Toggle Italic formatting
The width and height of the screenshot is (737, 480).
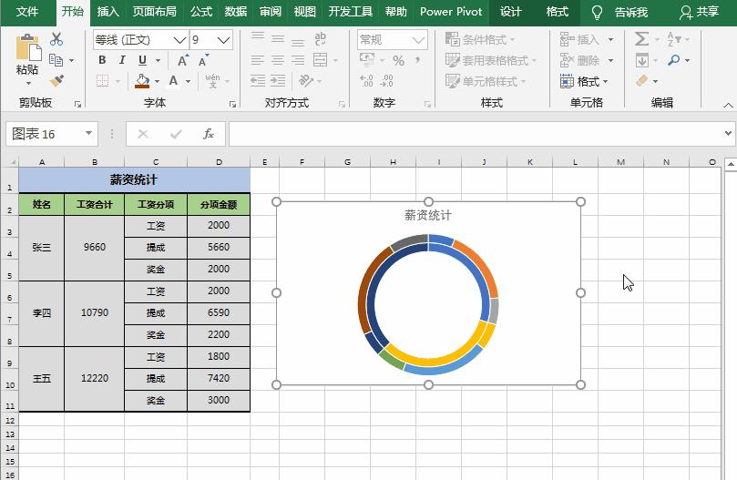coord(122,60)
